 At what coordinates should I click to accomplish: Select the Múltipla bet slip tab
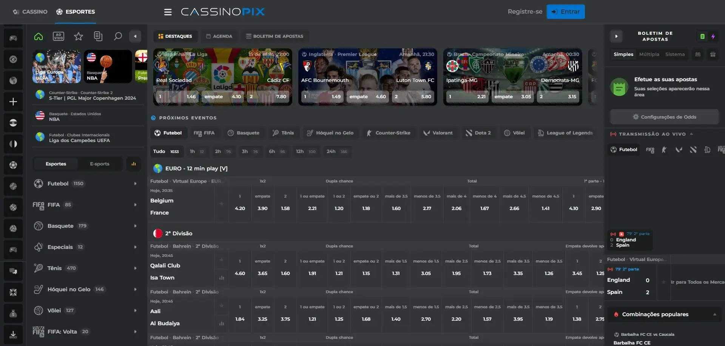click(649, 54)
